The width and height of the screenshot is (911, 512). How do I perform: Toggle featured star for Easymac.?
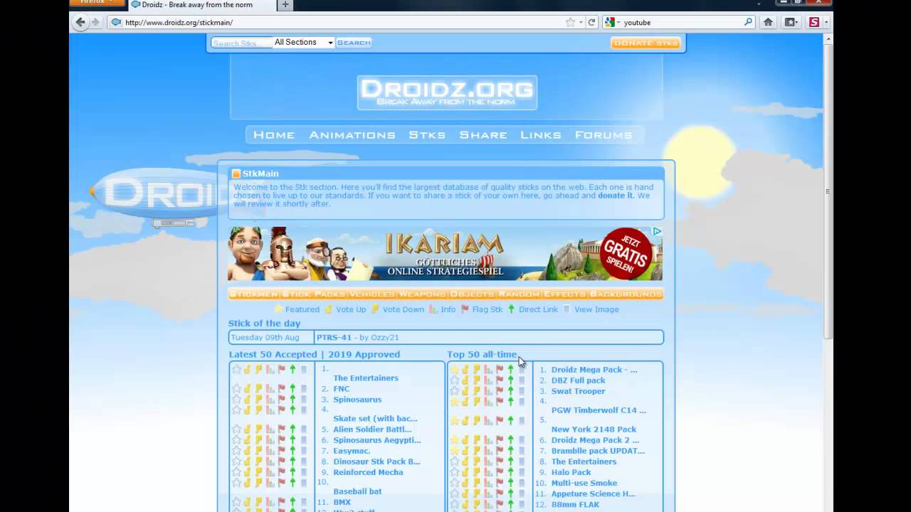click(236, 450)
